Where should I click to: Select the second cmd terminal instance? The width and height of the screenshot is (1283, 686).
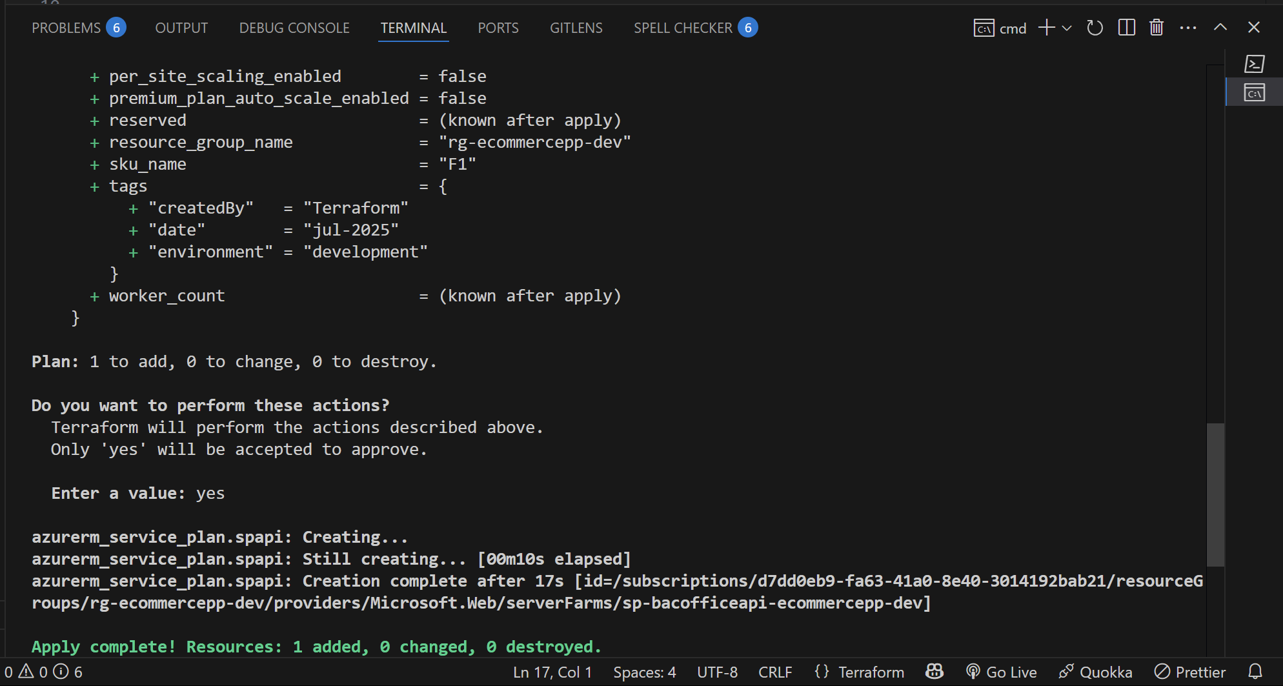click(1254, 93)
